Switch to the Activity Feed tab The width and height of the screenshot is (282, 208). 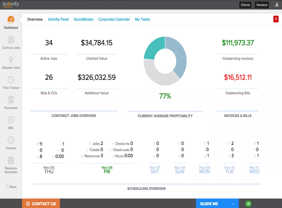58,19
